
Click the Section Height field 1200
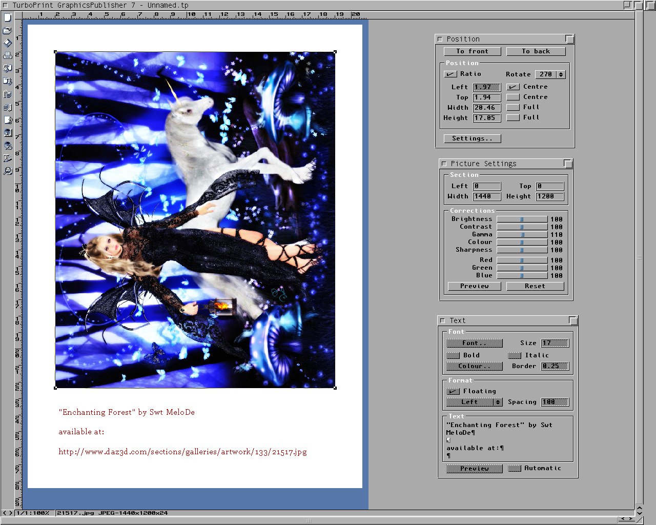pyautogui.click(x=550, y=196)
